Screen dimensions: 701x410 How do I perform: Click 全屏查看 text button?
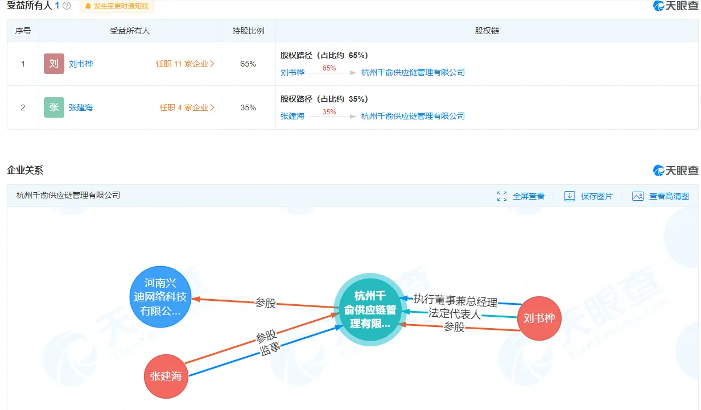pyautogui.click(x=529, y=196)
